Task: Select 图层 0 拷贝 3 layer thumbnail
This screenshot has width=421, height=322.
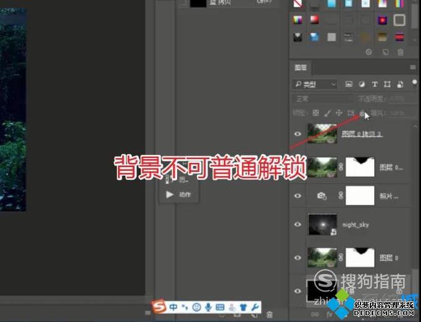Action: (x=322, y=133)
